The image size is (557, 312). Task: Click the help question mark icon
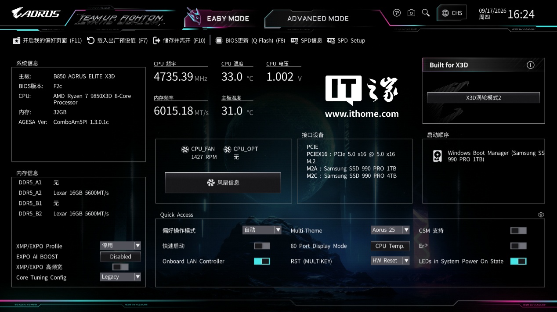(397, 13)
